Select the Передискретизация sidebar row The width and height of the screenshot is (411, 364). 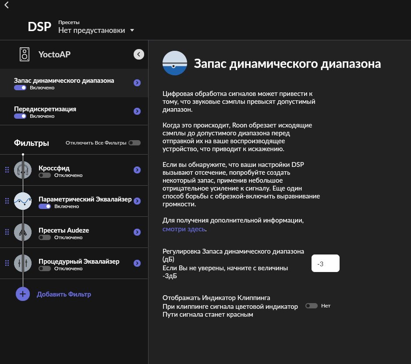click(74, 111)
